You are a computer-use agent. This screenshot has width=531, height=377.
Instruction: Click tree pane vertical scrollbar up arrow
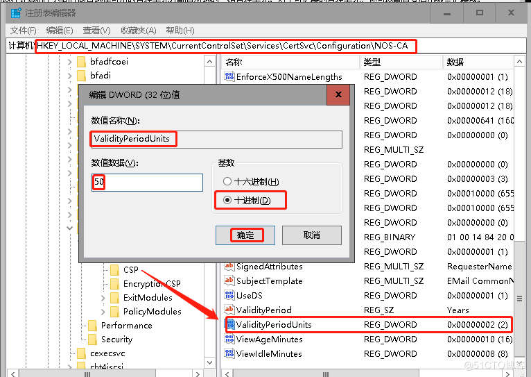click(x=209, y=61)
